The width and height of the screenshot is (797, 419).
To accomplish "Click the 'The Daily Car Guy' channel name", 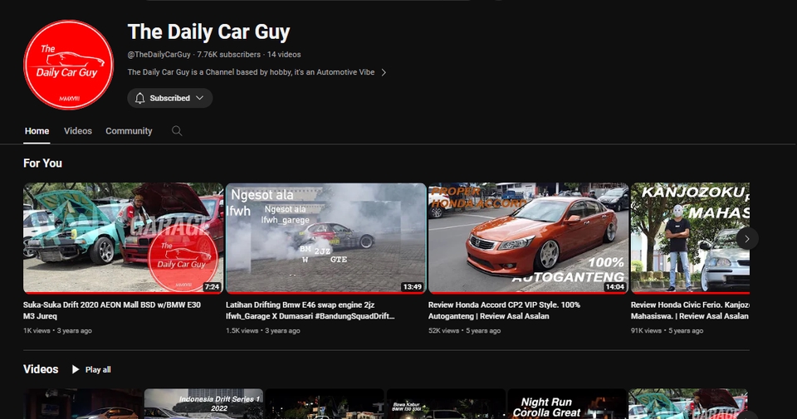I will pyautogui.click(x=208, y=32).
